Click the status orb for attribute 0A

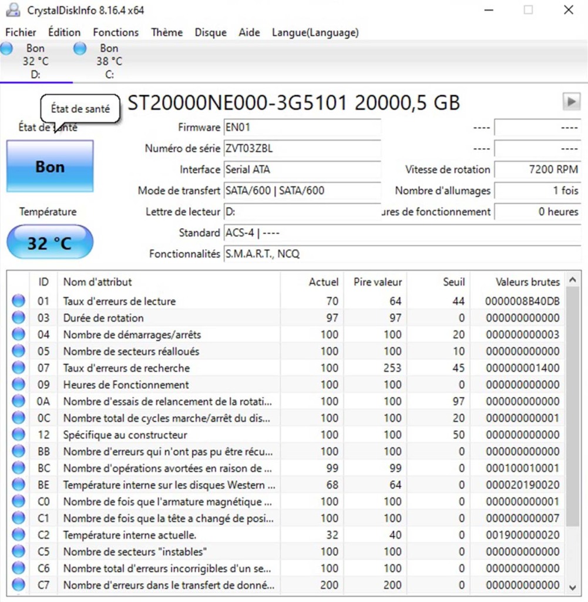18,401
